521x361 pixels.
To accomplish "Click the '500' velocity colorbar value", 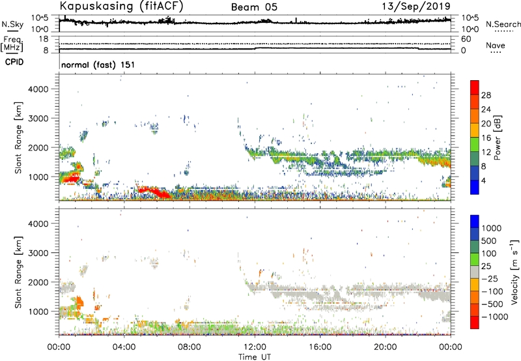I will [x=488, y=240].
